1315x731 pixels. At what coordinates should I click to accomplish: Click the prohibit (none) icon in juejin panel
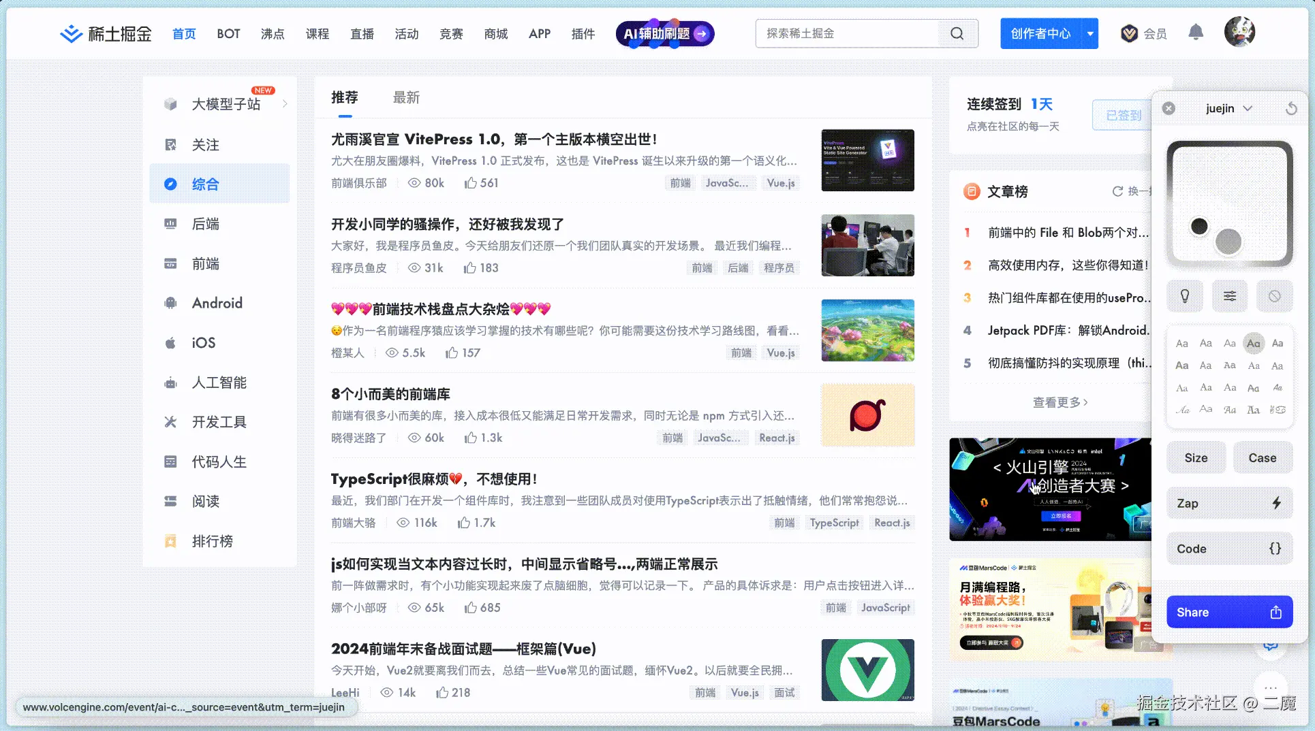tap(1274, 296)
